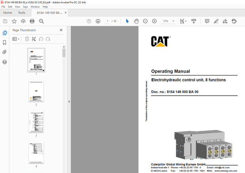Close the Page Thumbnails panel
Image resolution: width=245 pixels, height=173 pixels.
coord(61,30)
